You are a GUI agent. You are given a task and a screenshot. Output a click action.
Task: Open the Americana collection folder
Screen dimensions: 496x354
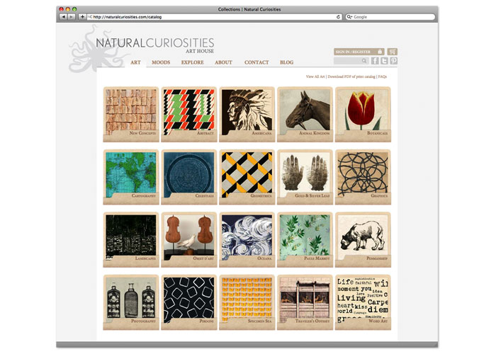247,115
